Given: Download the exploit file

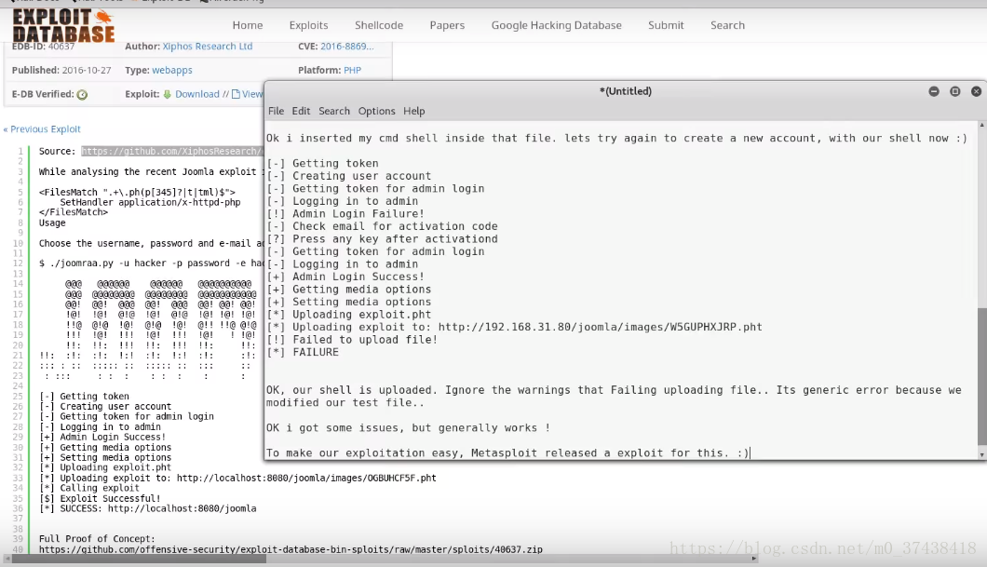Looking at the screenshot, I should tap(197, 94).
